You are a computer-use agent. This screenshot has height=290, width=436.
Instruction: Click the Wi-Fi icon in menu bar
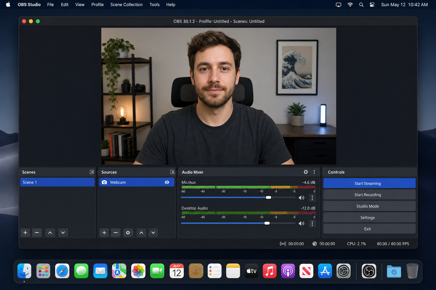coord(350,5)
